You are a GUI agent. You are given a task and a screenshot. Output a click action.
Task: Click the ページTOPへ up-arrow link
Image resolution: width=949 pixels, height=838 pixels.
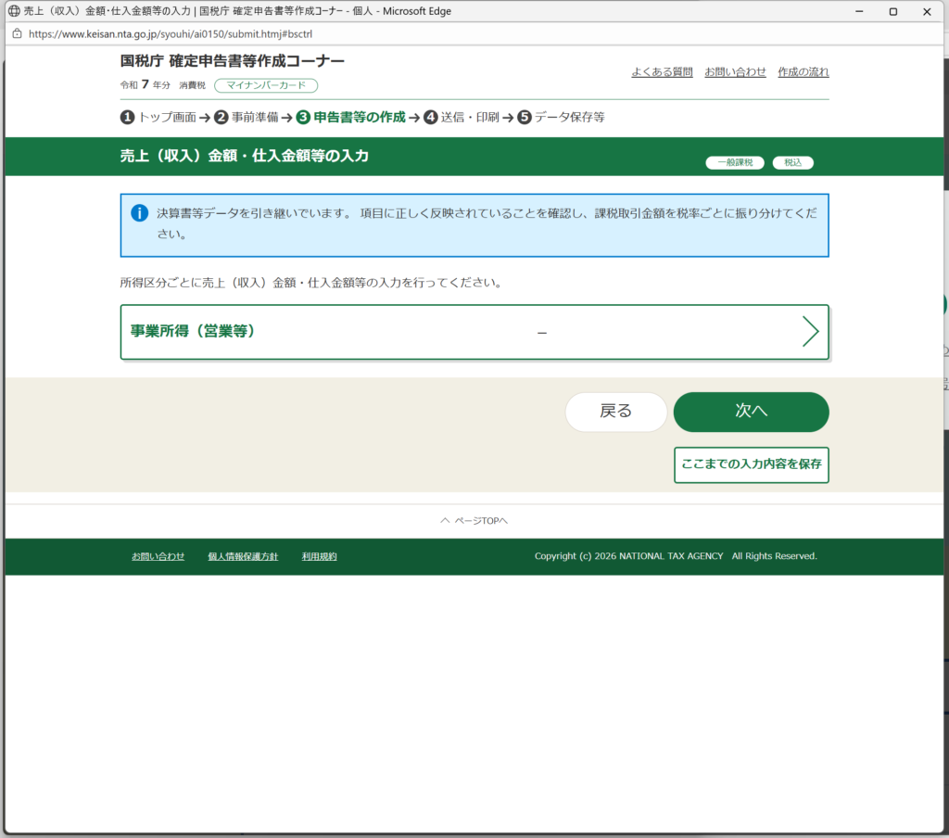point(474,521)
